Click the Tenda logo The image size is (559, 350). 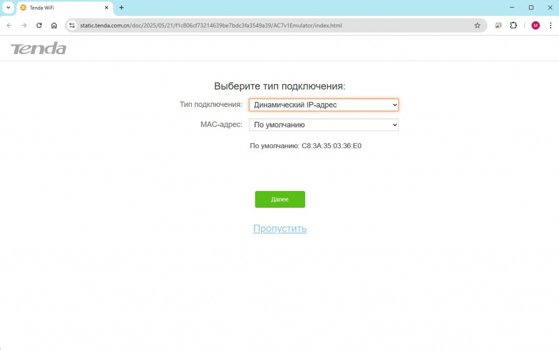(38, 48)
